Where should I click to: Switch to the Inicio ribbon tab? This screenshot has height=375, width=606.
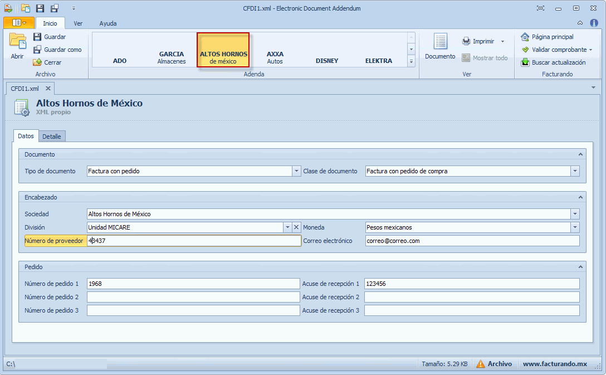50,23
